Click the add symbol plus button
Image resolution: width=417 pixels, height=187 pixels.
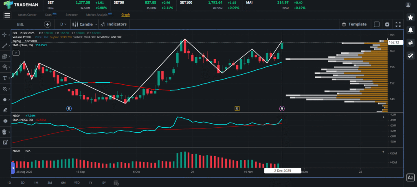click(x=48, y=24)
